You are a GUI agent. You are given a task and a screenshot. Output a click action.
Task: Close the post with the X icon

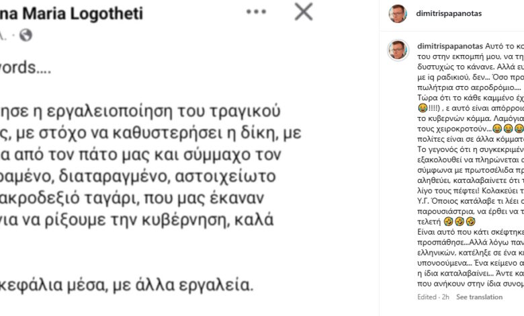(304, 11)
